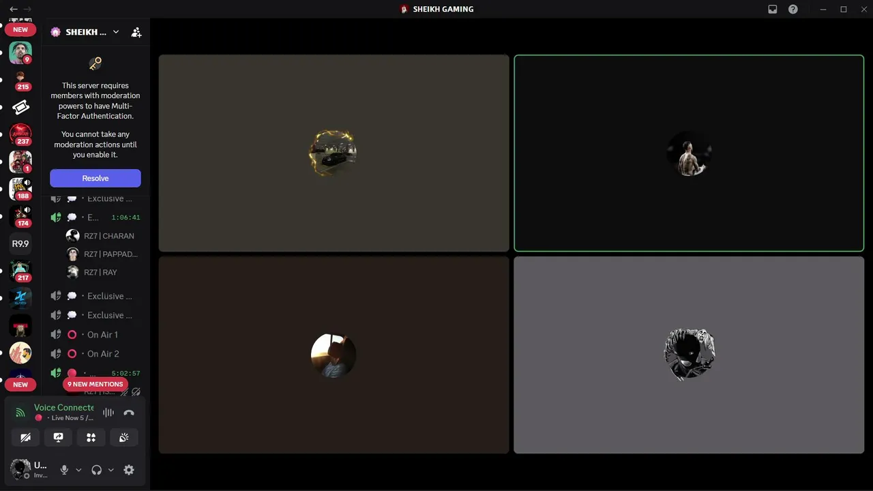Image resolution: width=873 pixels, height=491 pixels.
Task: Open the soundboard
Action: click(123, 437)
